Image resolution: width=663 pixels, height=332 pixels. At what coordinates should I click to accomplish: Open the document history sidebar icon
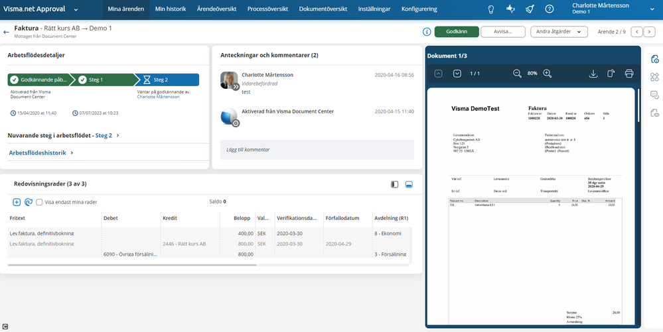click(654, 59)
